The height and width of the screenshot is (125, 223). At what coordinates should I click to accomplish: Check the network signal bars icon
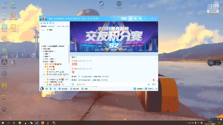click(156, 89)
